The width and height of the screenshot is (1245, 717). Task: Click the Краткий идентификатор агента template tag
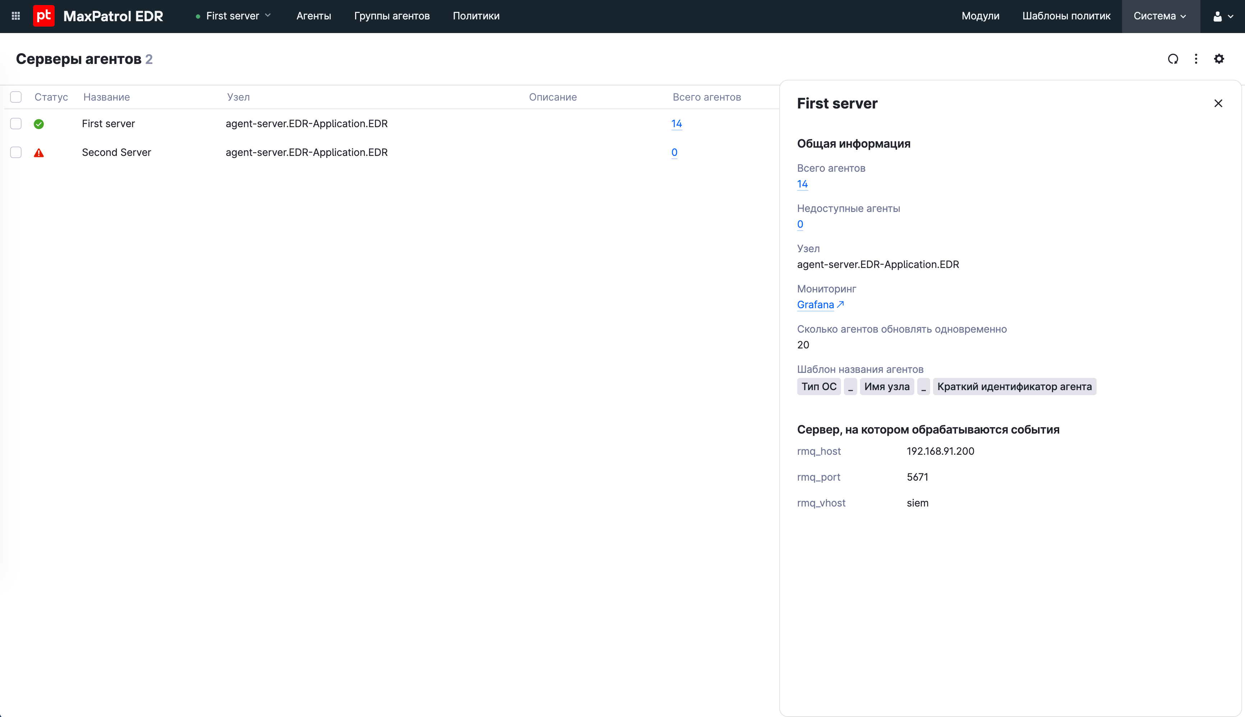1014,387
